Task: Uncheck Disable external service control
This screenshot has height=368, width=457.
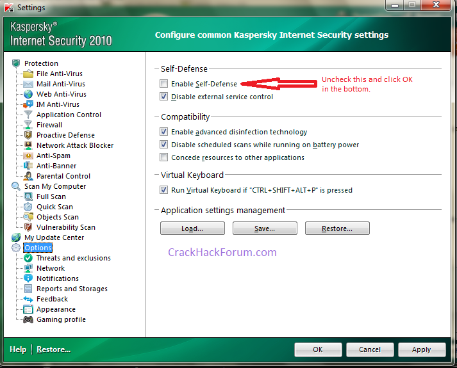Action: click(x=164, y=97)
